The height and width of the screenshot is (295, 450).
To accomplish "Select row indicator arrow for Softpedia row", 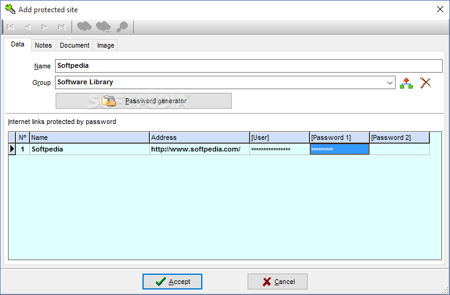I will [x=12, y=149].
